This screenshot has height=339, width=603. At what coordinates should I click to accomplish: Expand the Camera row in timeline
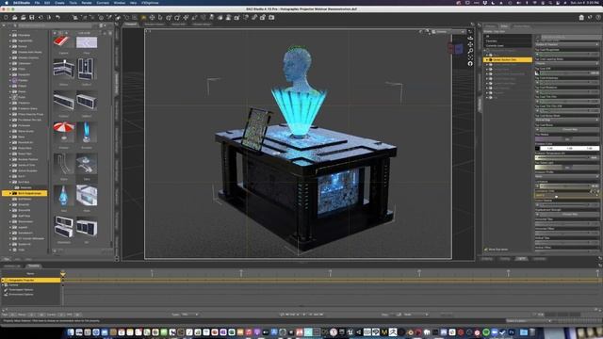(x=3, y=284)
